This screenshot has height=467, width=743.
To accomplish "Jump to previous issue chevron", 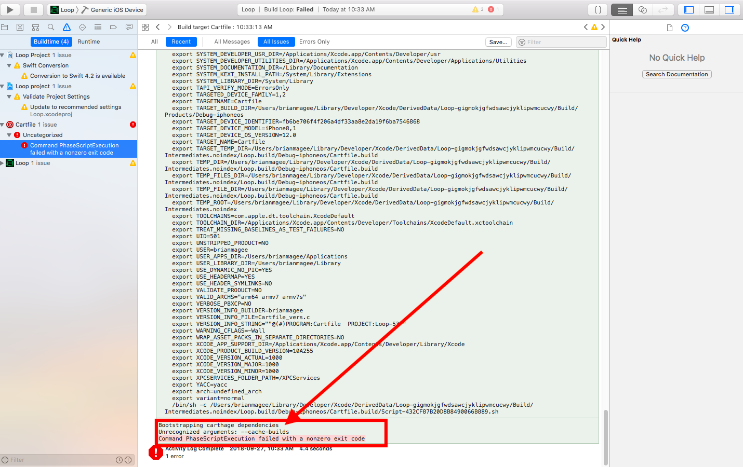I will (586, 27).
